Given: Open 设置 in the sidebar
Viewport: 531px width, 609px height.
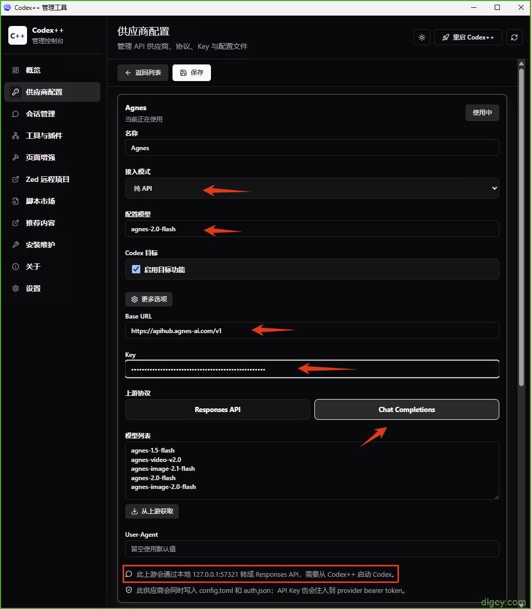Looking at the screenshot, I should [x=52, y=288].
